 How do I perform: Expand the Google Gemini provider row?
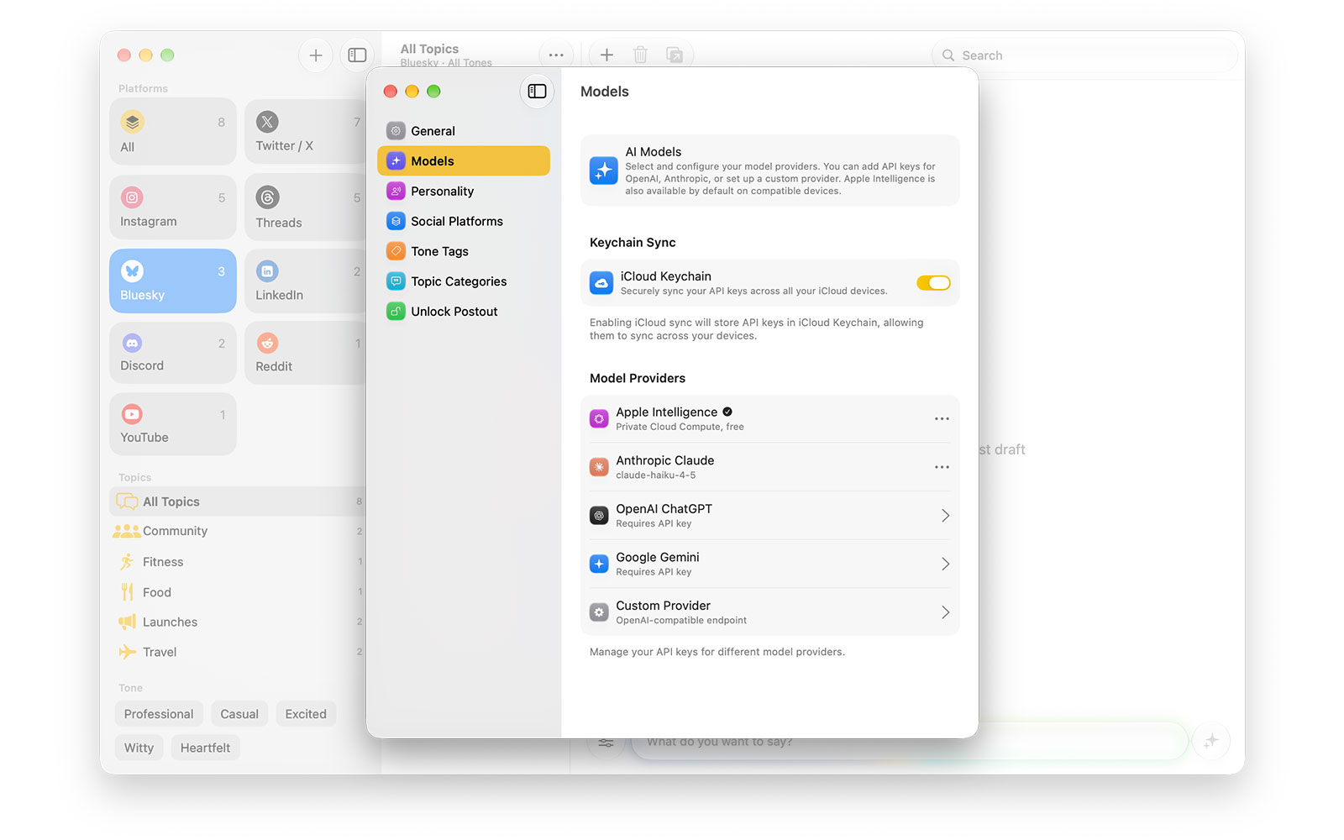770,564
